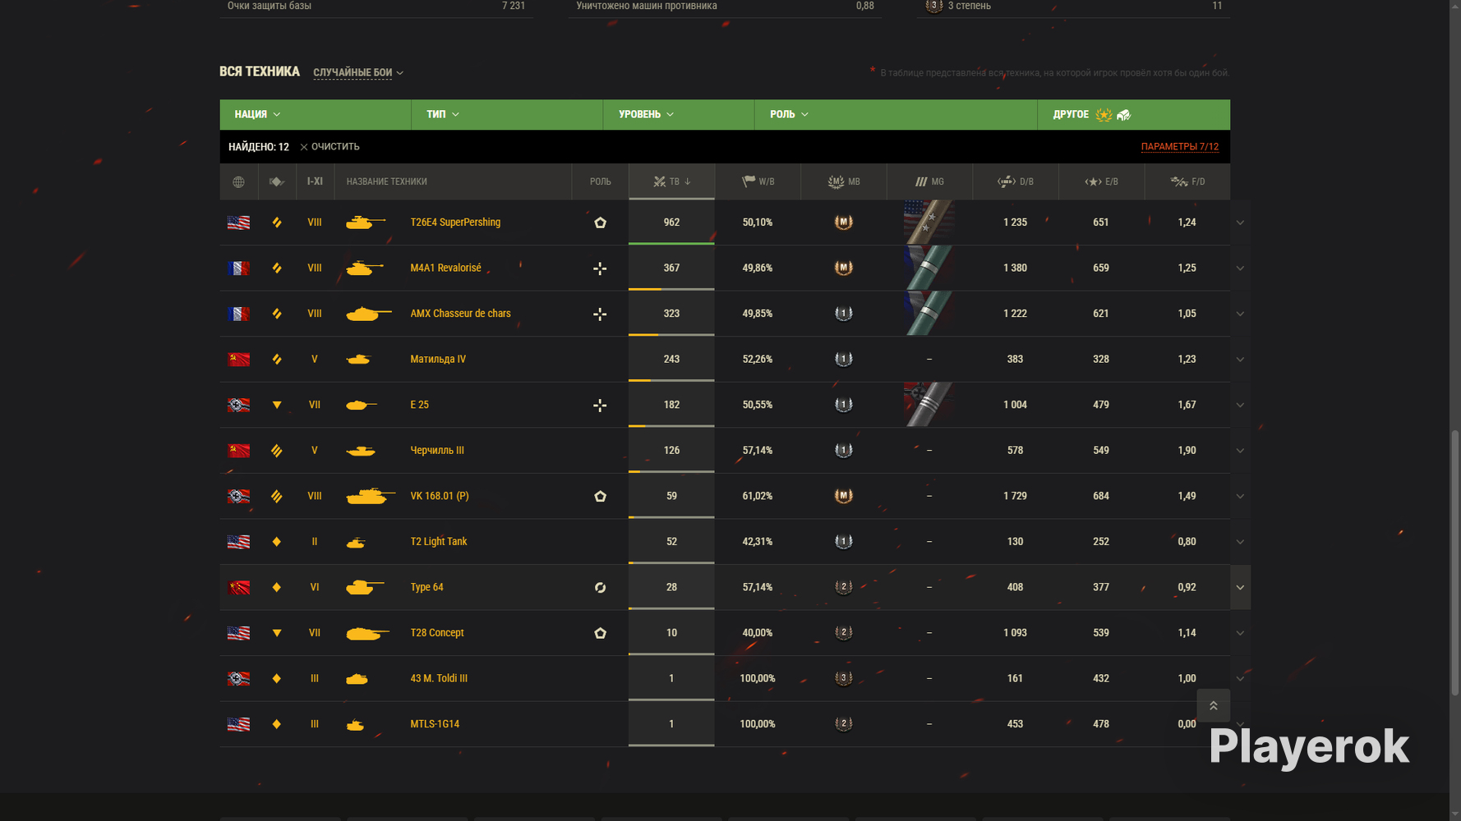Open the M4A1 Revalorisé vehicle link
Image resolution: width=1461 pixels, height=821 pixels.
445,268
